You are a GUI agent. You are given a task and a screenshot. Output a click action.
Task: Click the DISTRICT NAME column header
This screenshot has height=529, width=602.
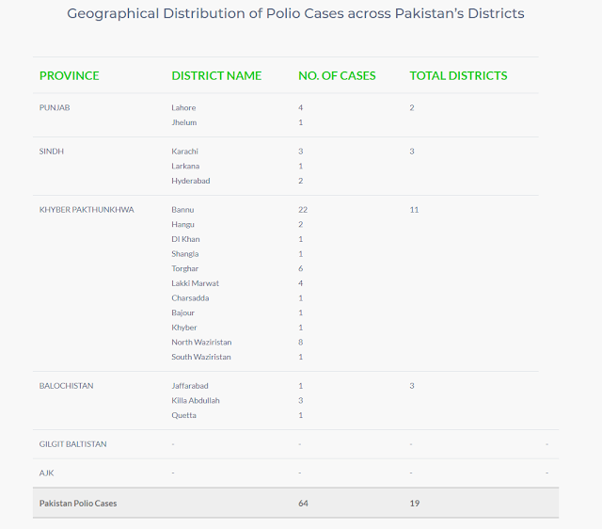coord(216,75)
